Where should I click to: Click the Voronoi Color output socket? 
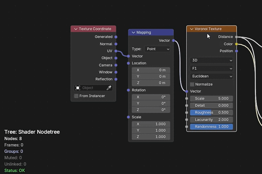(x=236, y=44)
